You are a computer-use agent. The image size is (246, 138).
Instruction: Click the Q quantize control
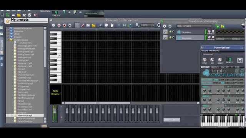[x=159, y=25]
